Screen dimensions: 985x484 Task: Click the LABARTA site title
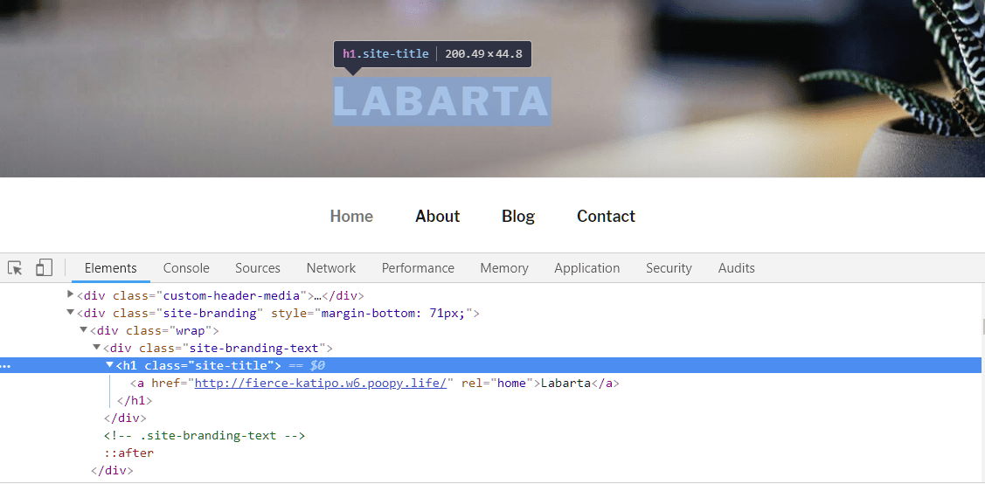[x=441, y=101]
